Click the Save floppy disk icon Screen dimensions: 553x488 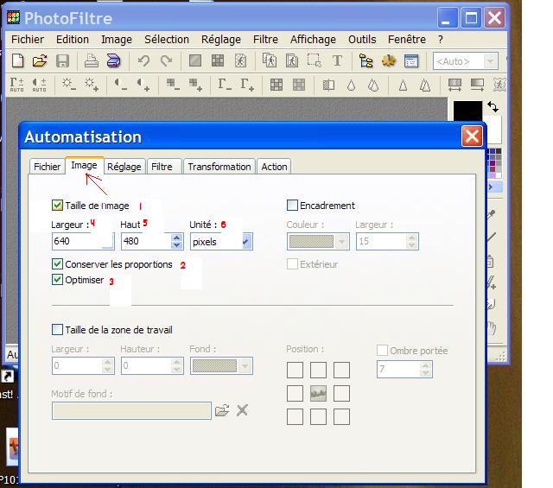tap(62, 61)
